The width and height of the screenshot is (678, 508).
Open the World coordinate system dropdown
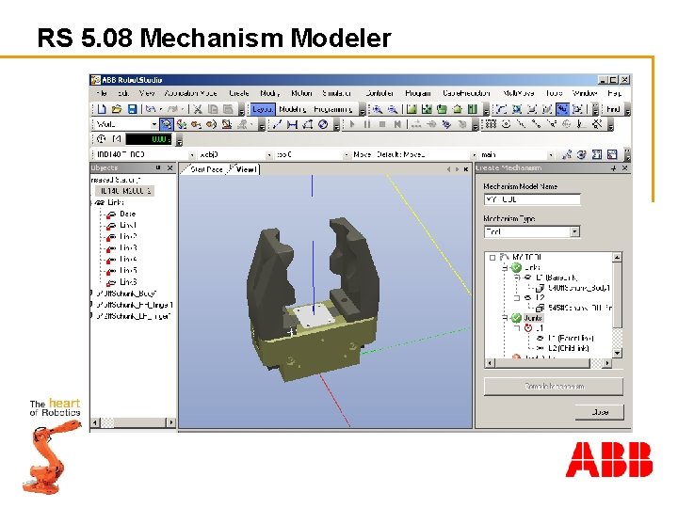(153, 125)
